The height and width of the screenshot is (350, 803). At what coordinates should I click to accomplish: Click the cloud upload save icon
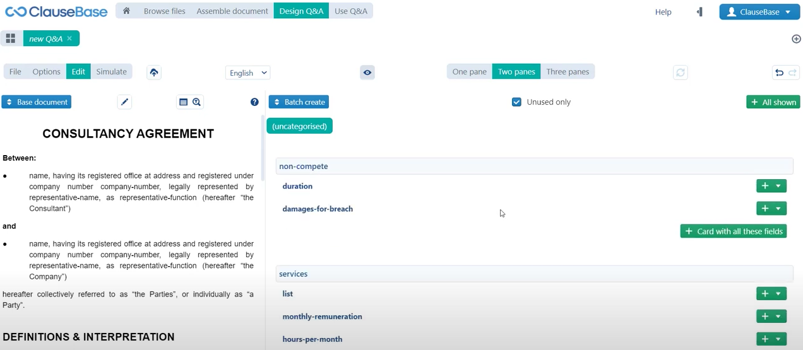tap(153, 73)
